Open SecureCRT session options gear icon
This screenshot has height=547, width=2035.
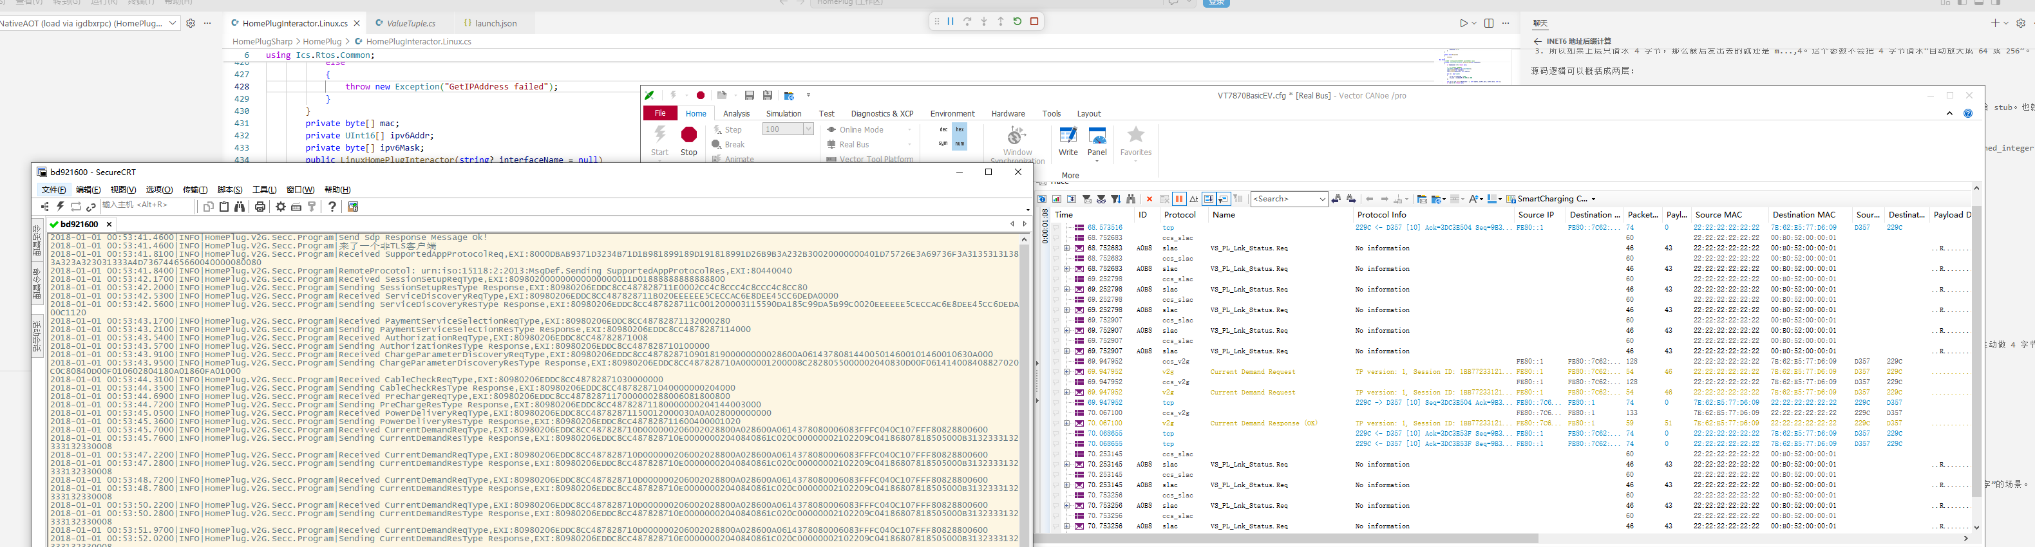coord(280,206)
